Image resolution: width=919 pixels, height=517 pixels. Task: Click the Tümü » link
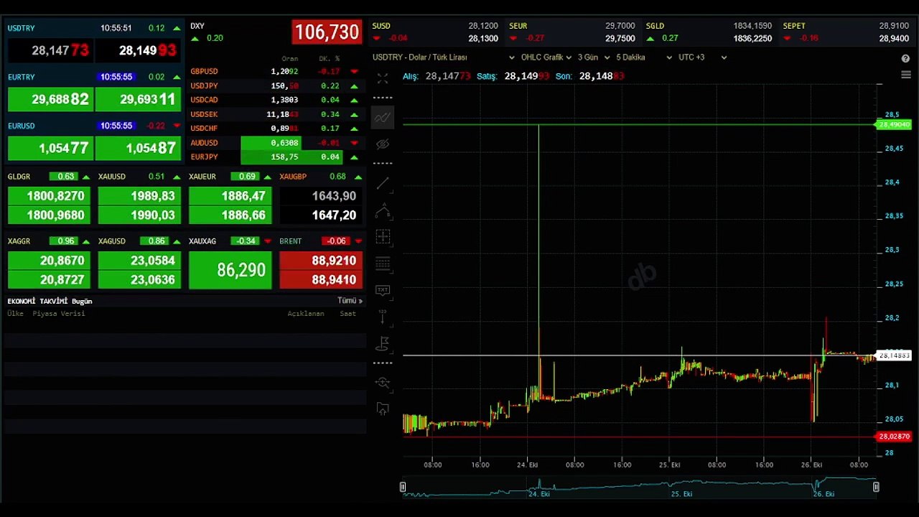point(350,301)
